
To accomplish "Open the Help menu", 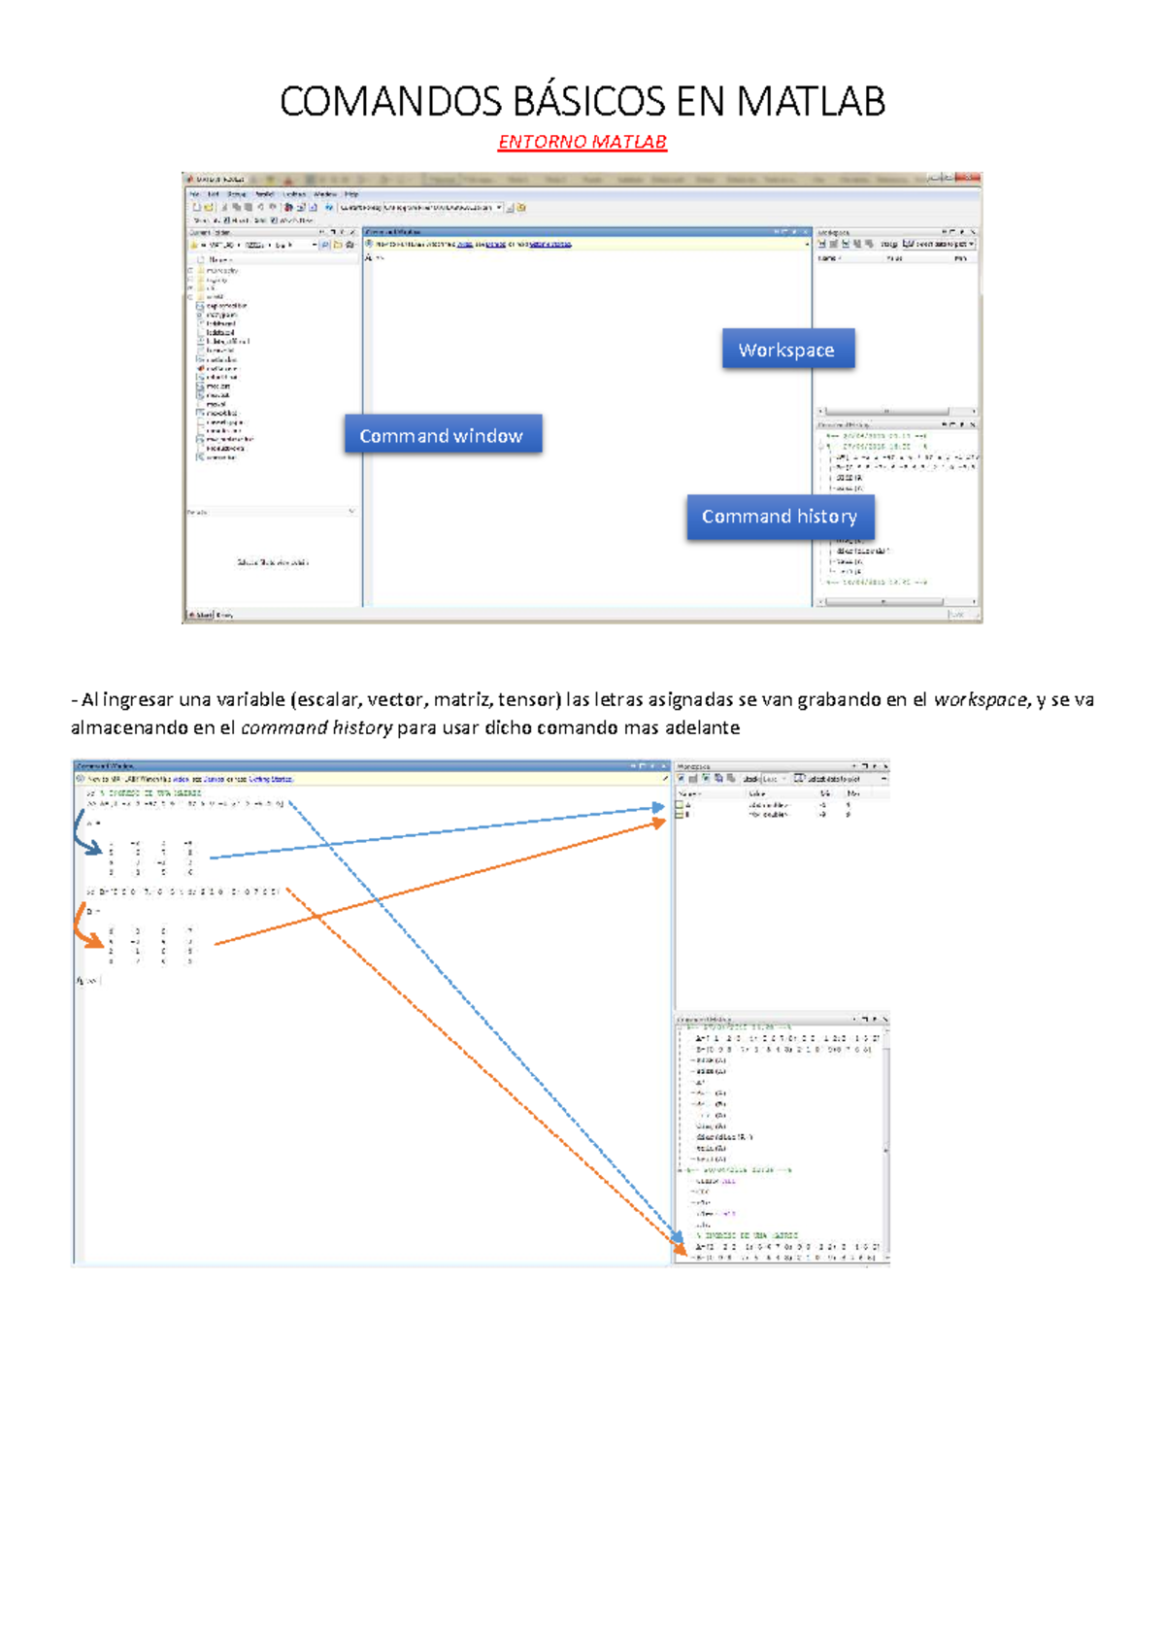I will click(x=351, y=194).
